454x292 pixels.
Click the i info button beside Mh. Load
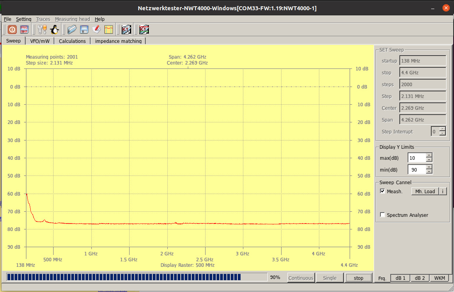(x=443, y=191)
